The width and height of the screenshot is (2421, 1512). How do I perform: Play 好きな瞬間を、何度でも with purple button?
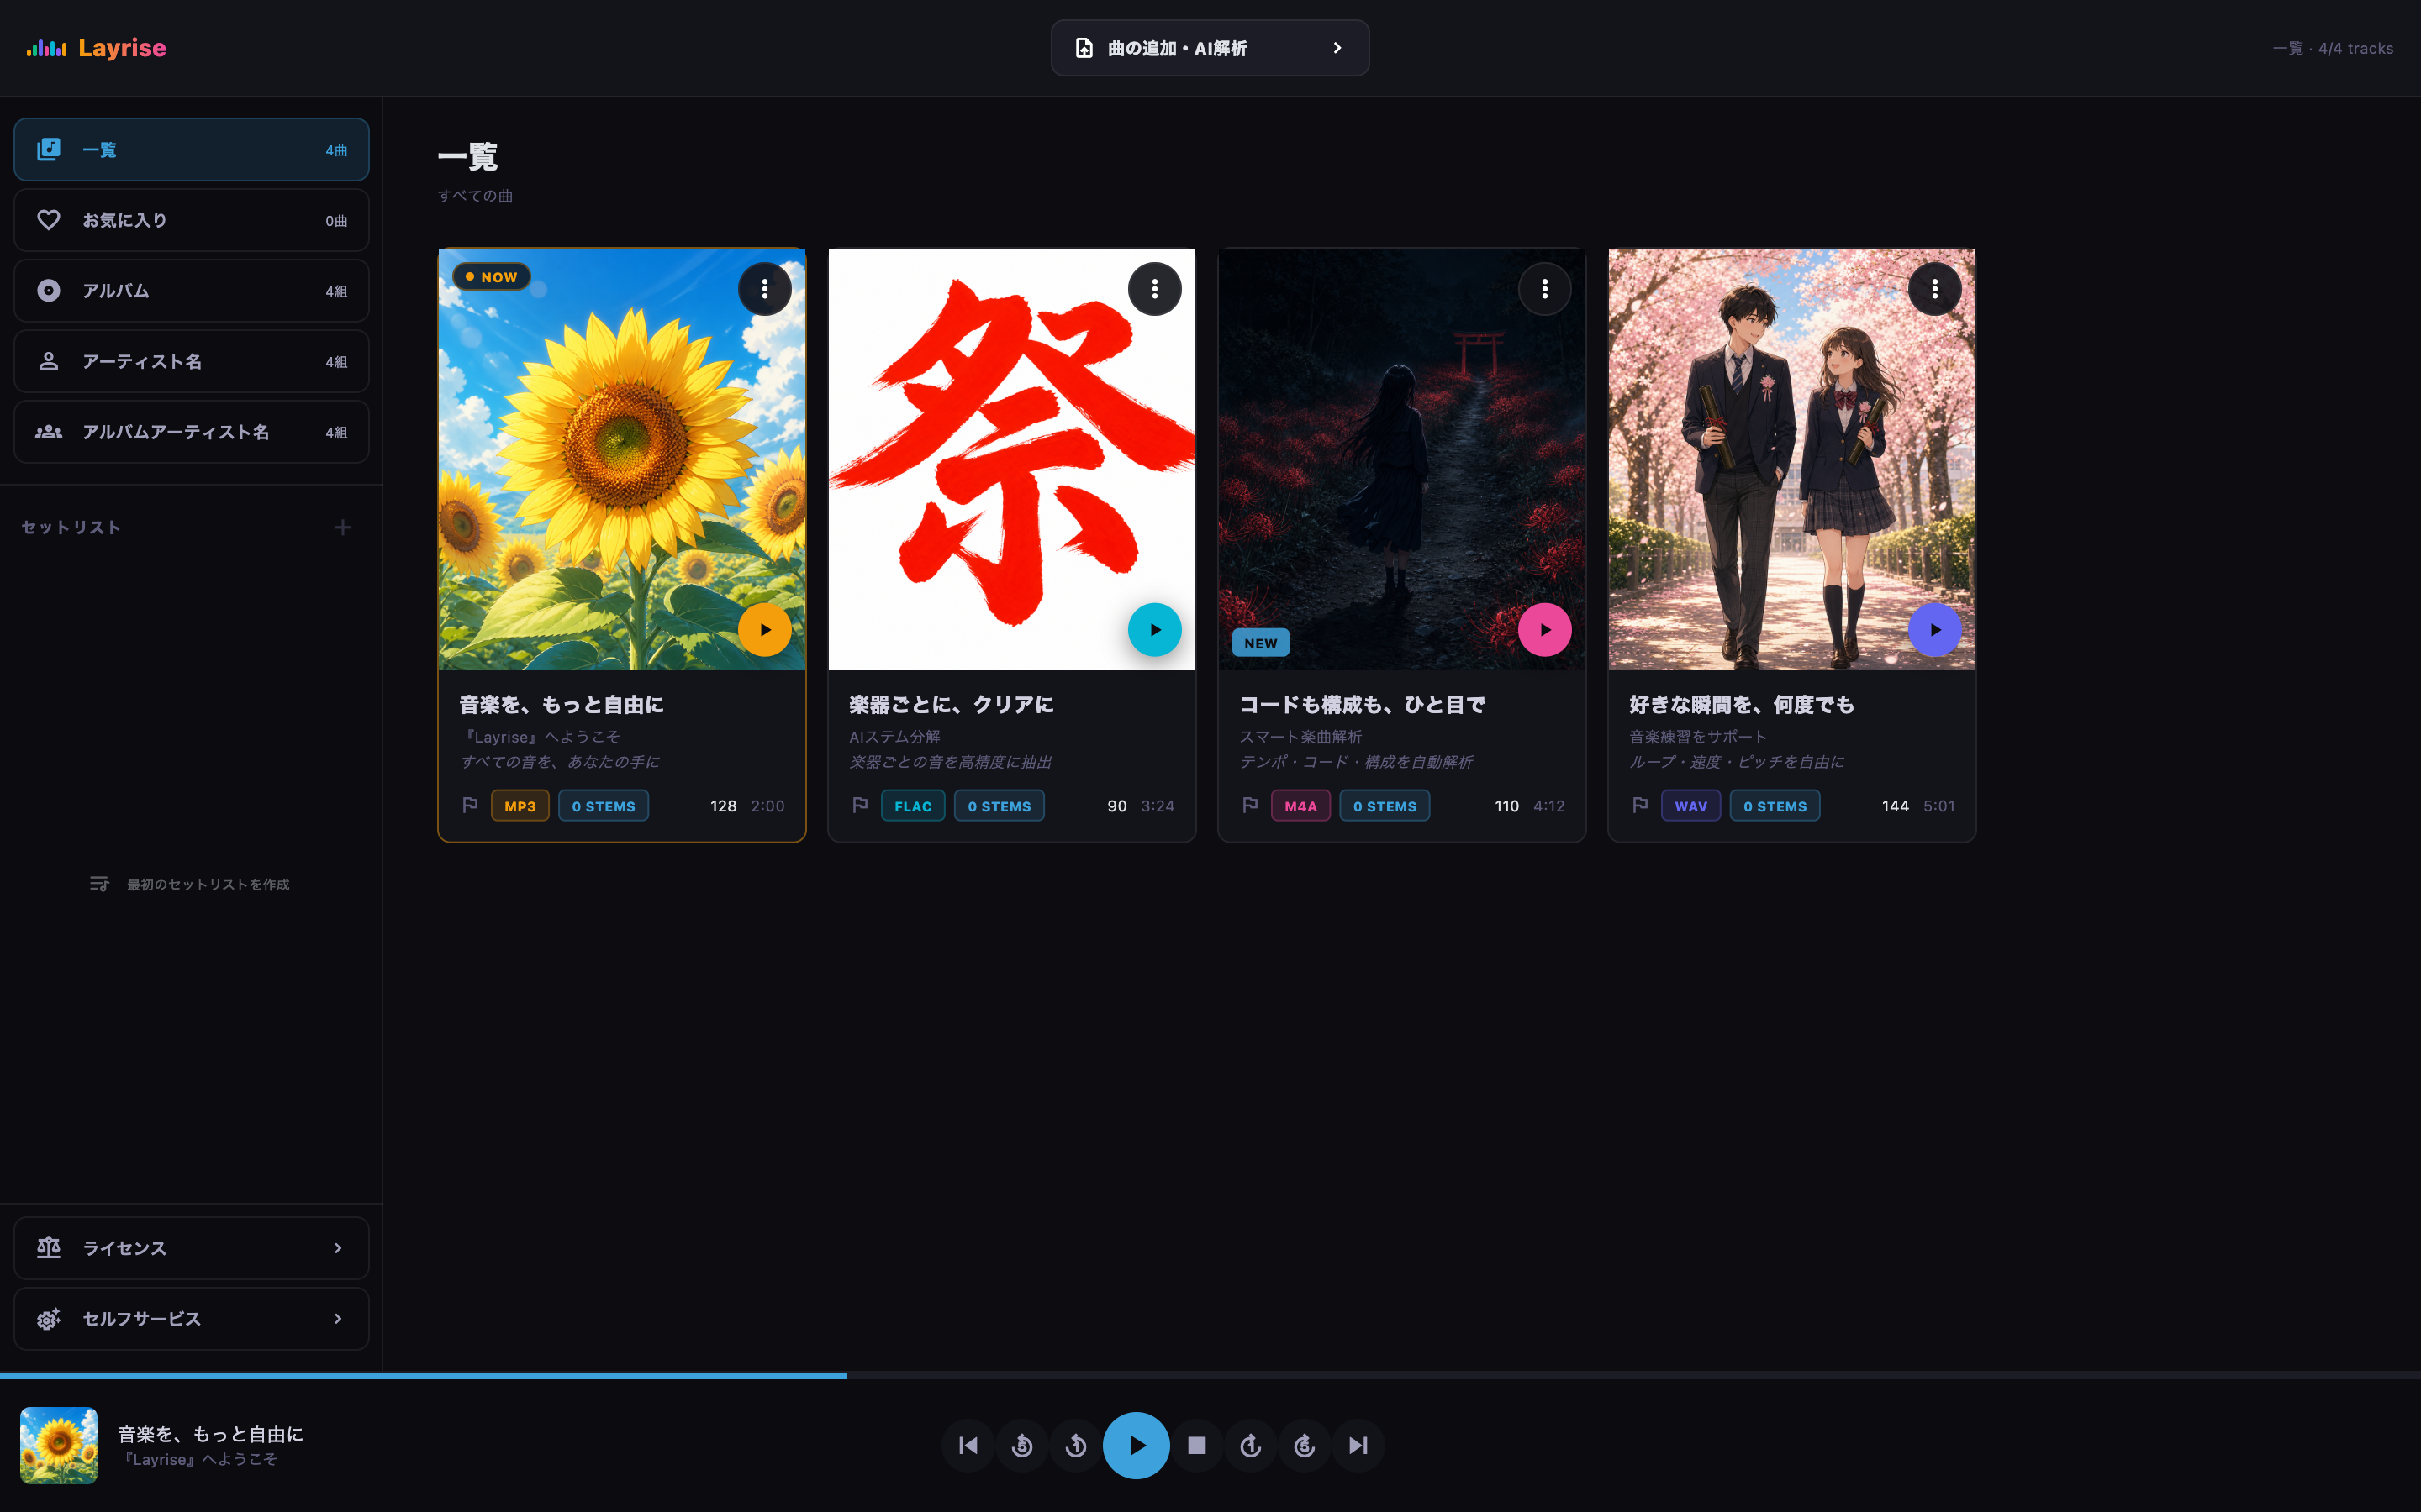[1935, 630]
